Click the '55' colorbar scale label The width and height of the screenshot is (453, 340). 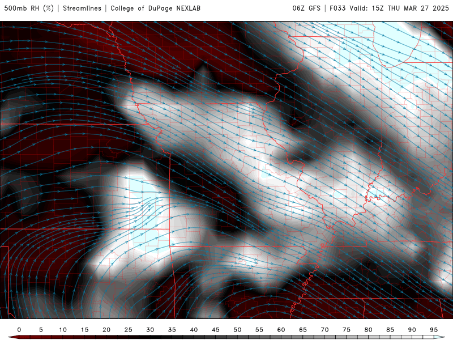pyautogui.click(x=259, y=330)
